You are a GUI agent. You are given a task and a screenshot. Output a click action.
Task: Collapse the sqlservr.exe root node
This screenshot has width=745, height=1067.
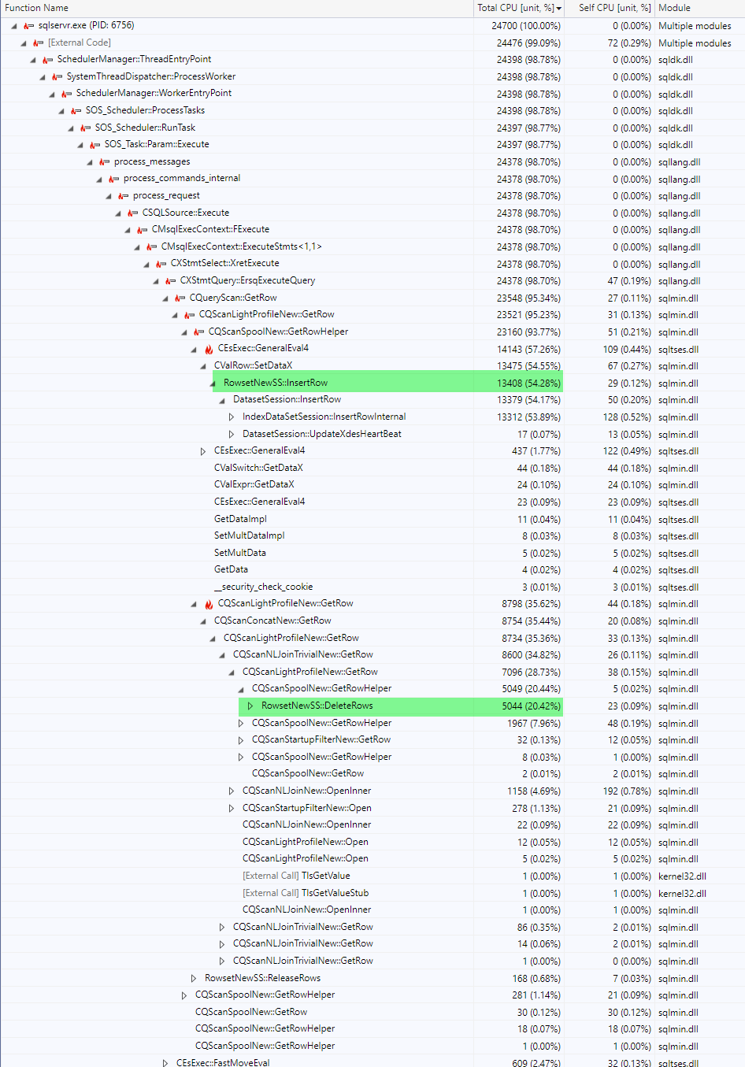[x=14, y=26]
